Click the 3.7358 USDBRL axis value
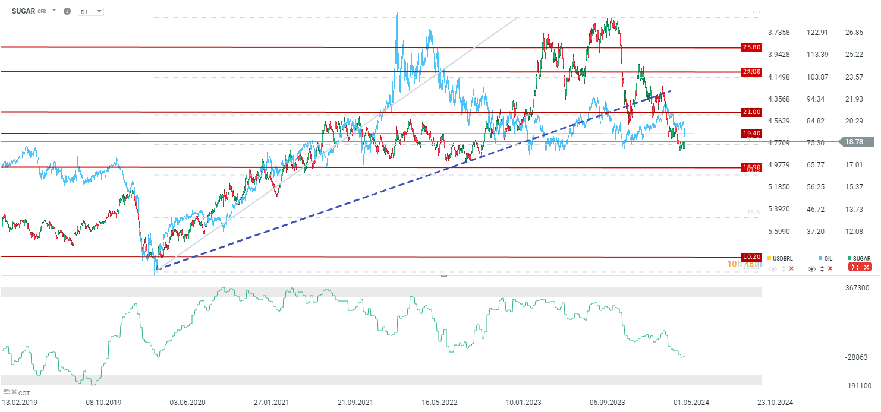881x412 pixels. [779, 33]
